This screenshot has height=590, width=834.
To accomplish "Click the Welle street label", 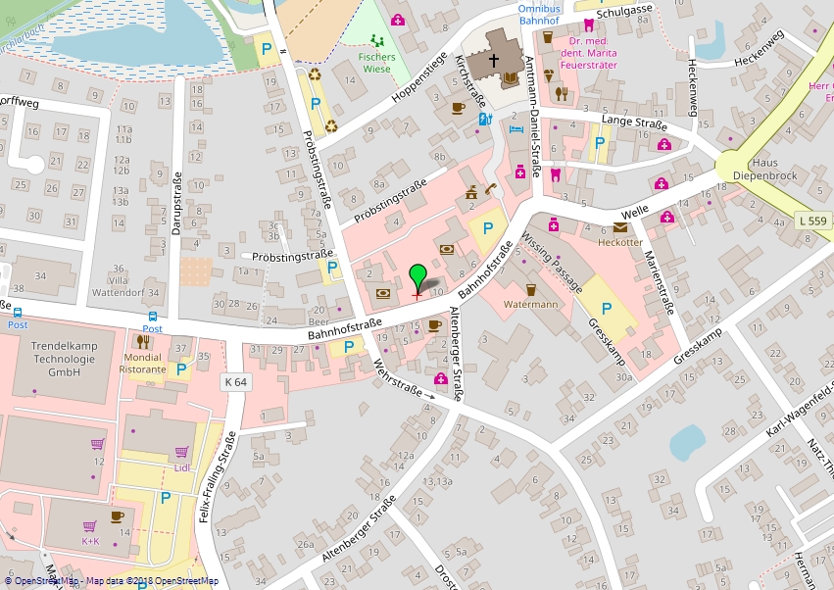I will click(x=634, y=213).
